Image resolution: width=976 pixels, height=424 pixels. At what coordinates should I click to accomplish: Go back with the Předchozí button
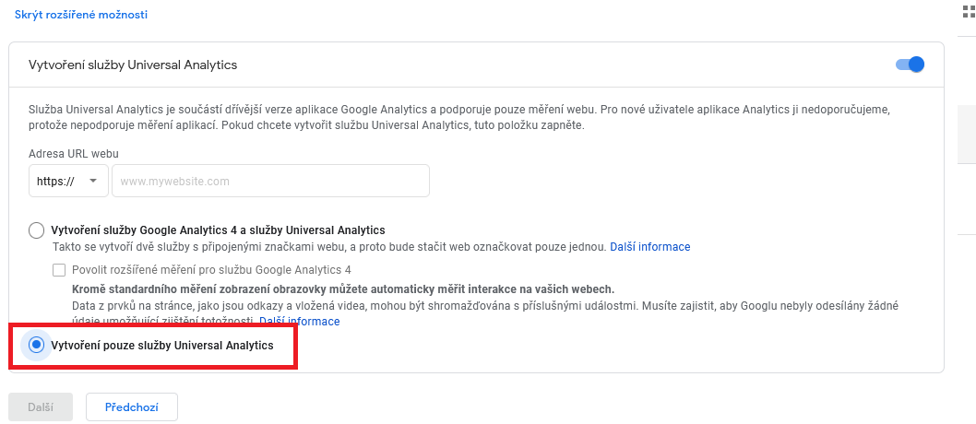click(131, 407)
